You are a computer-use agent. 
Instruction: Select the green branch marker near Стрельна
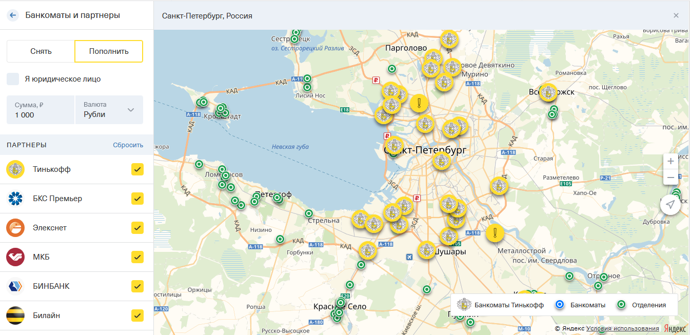click(x=309, y=213)
